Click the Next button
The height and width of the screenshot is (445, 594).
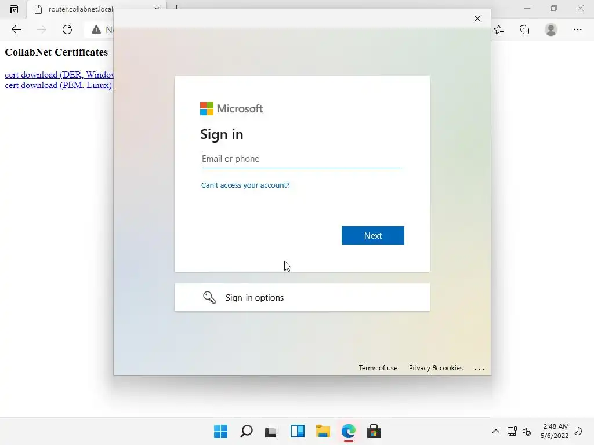[x=373, y=235]
